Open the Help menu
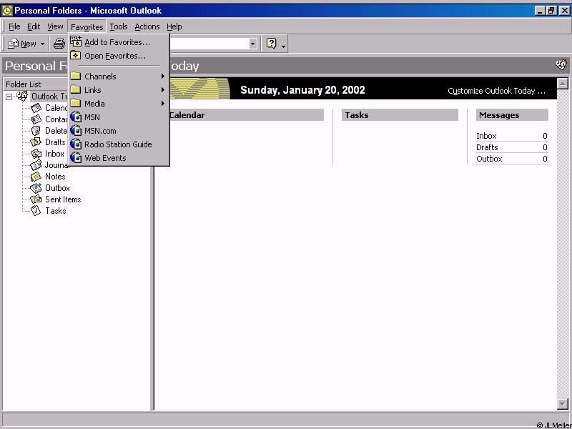The image size is (572, 429). (174, 26)
